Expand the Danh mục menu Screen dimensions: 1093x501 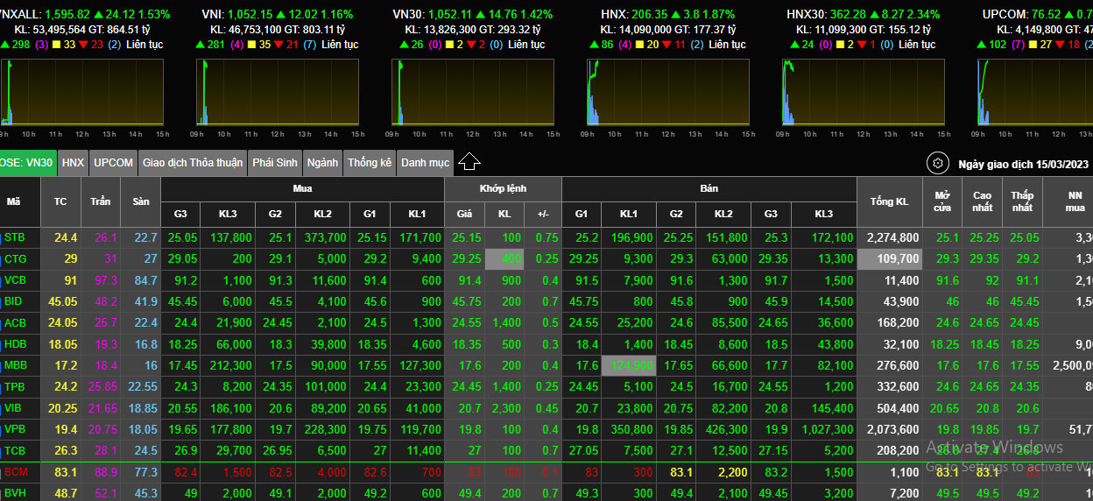click(426, 163)
